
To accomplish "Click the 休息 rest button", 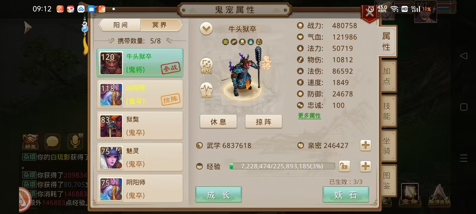I will (218, 122).
